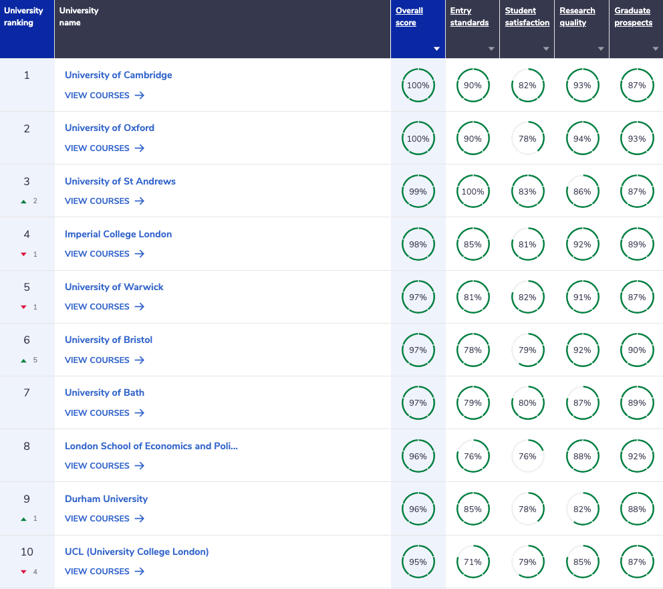The image size is (663, 589).
Task: Click VIEW COURSES for University of Bristol
Action: point(97,360)
